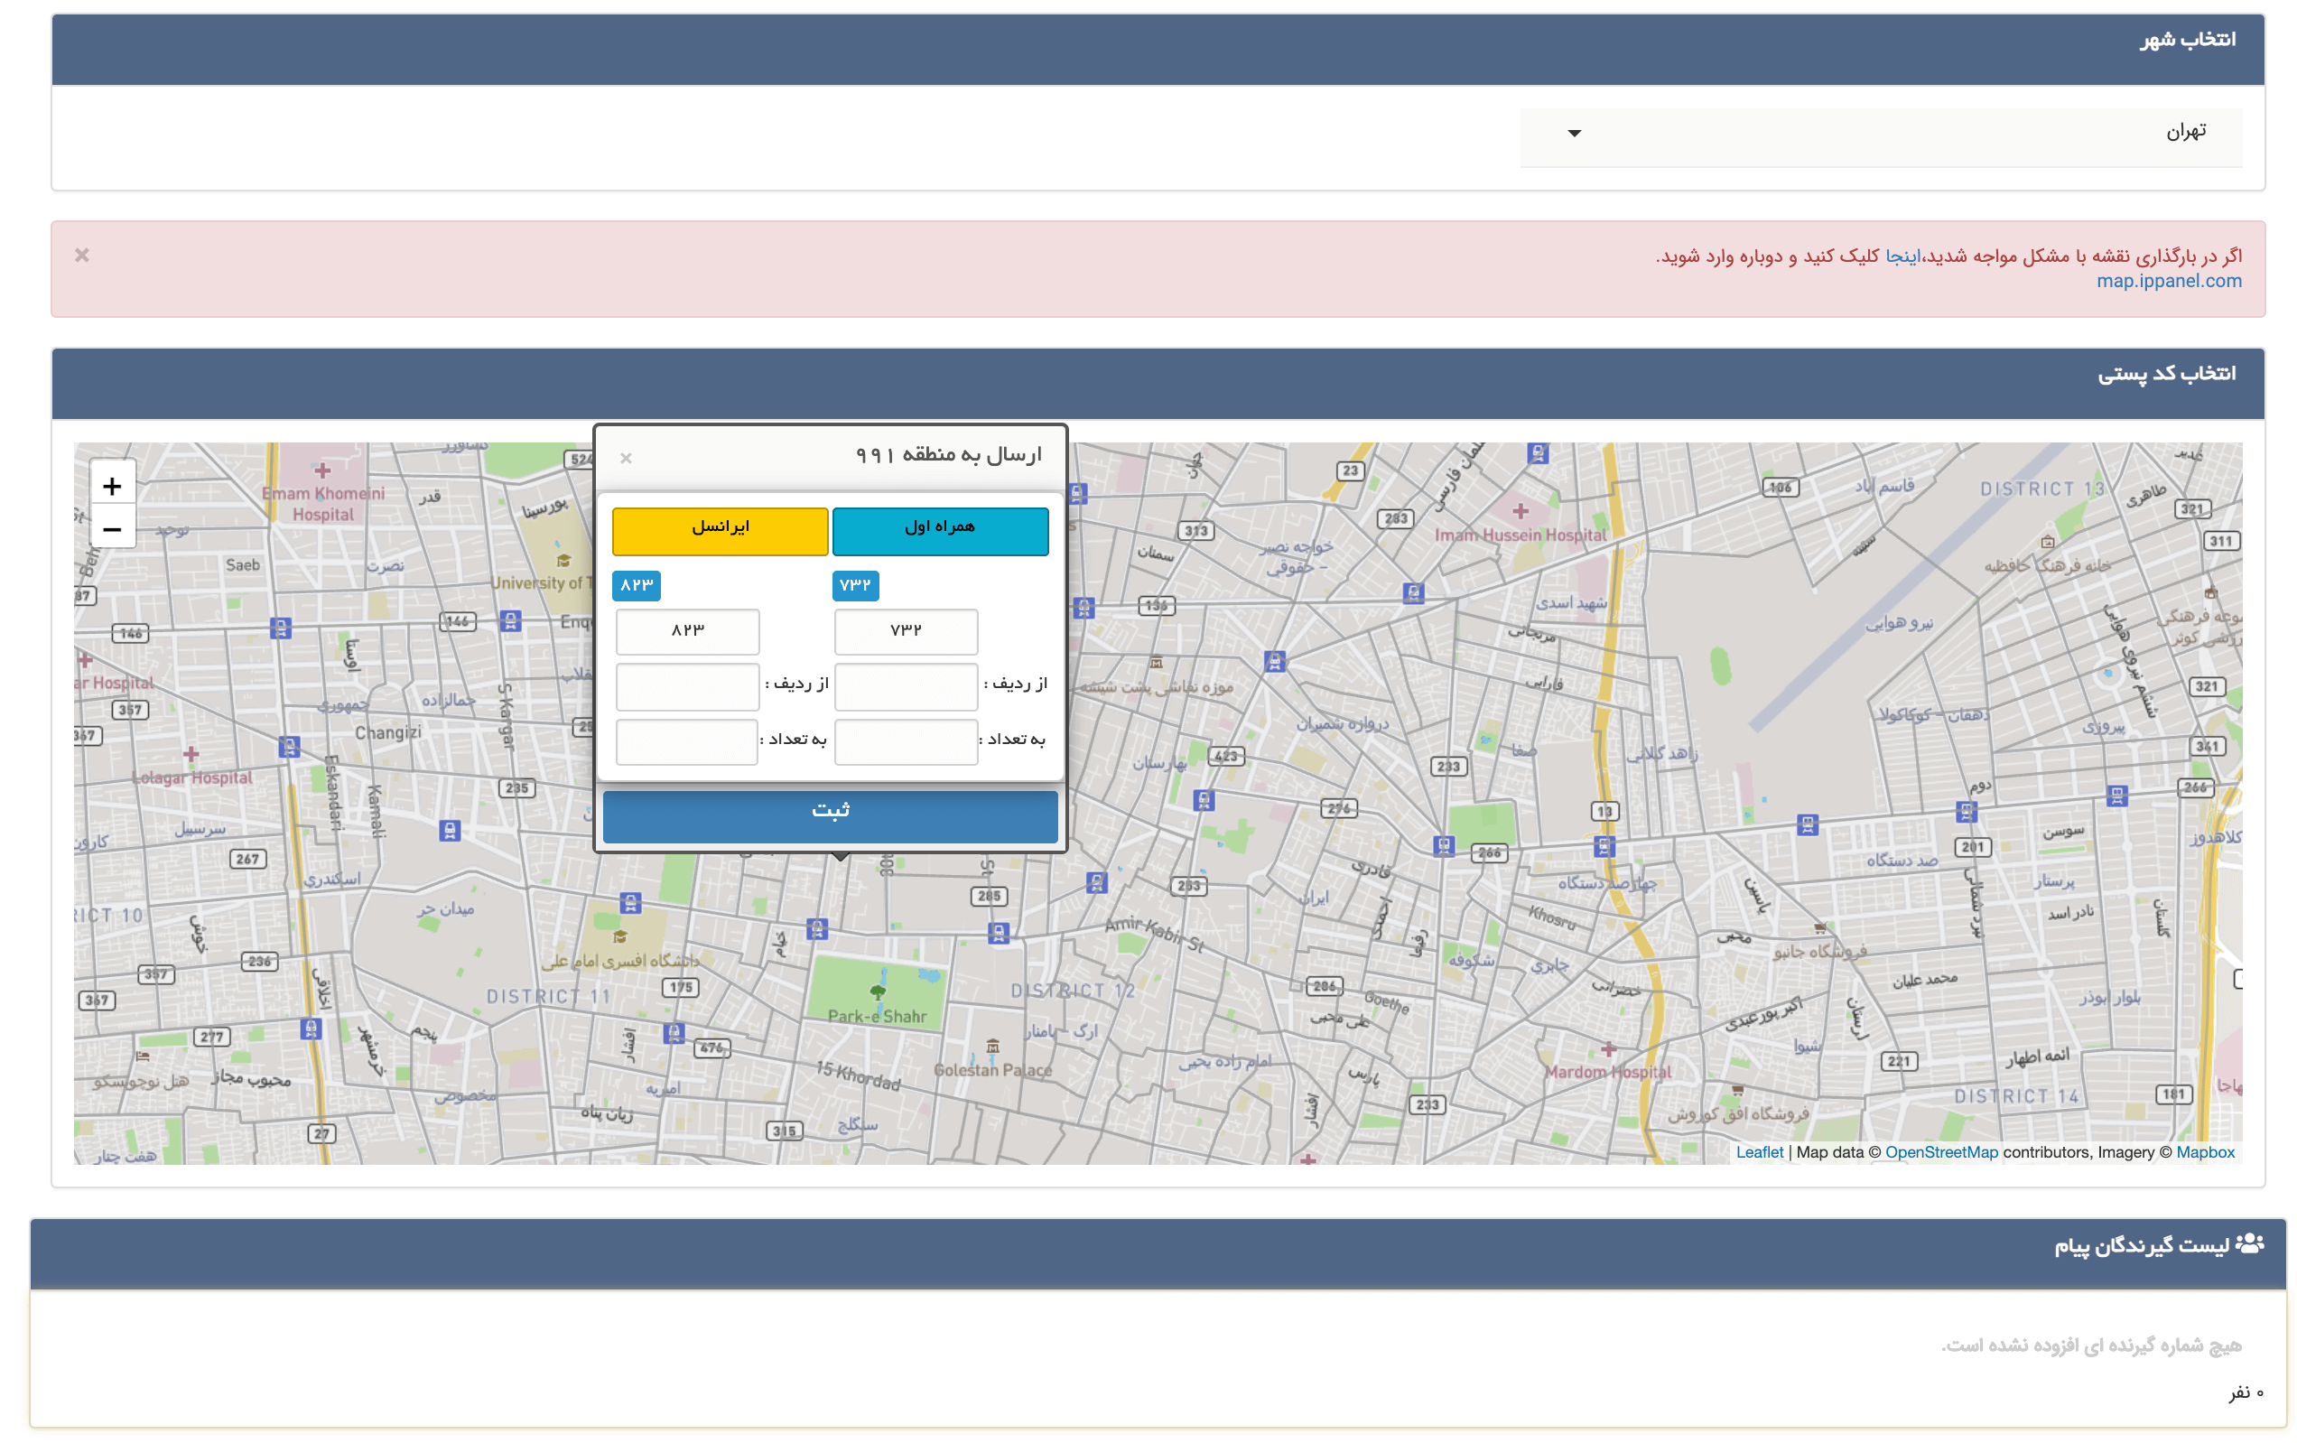Click the ثبت submit button

tap(830, 815)
